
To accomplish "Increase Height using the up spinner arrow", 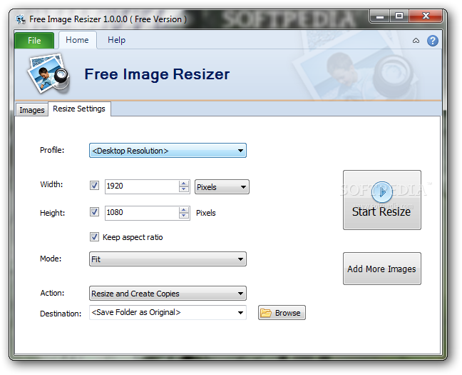I will (x=183, y=210).
